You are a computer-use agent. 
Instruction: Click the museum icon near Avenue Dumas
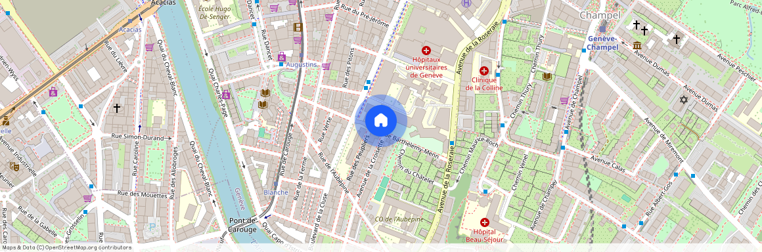point(637,46)
